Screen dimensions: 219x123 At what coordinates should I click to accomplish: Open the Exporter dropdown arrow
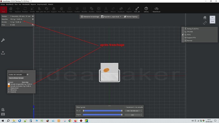click(x=121, y=16)
